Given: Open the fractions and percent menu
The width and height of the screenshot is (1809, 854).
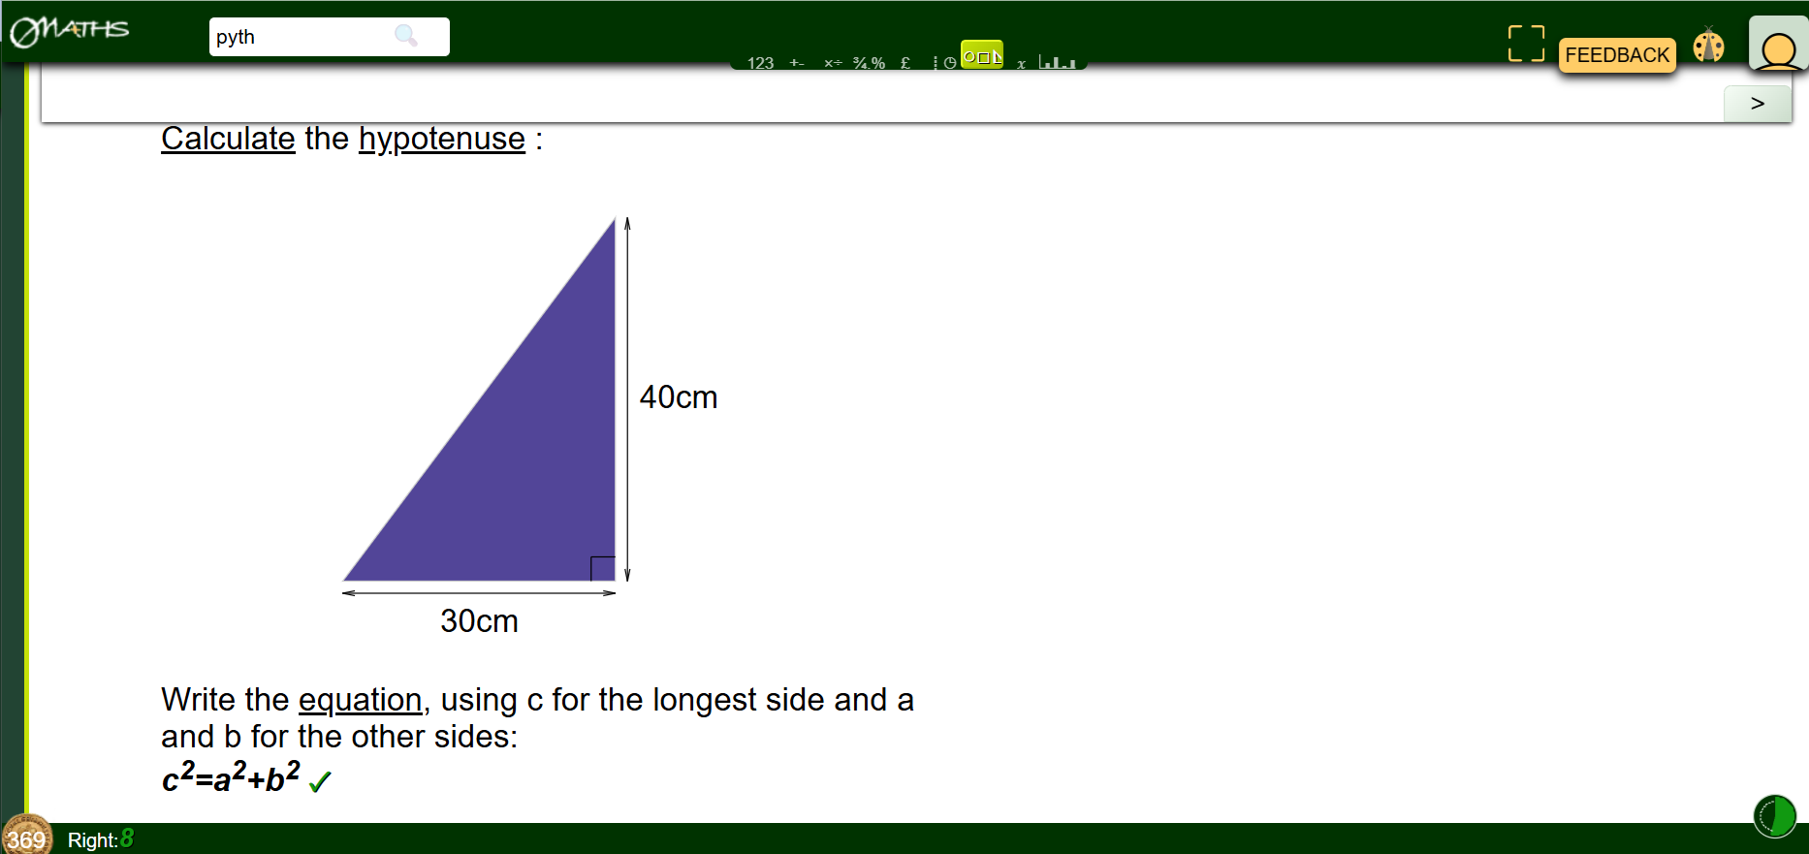Looking at the screenshot, I should click(x=869, y=63).
